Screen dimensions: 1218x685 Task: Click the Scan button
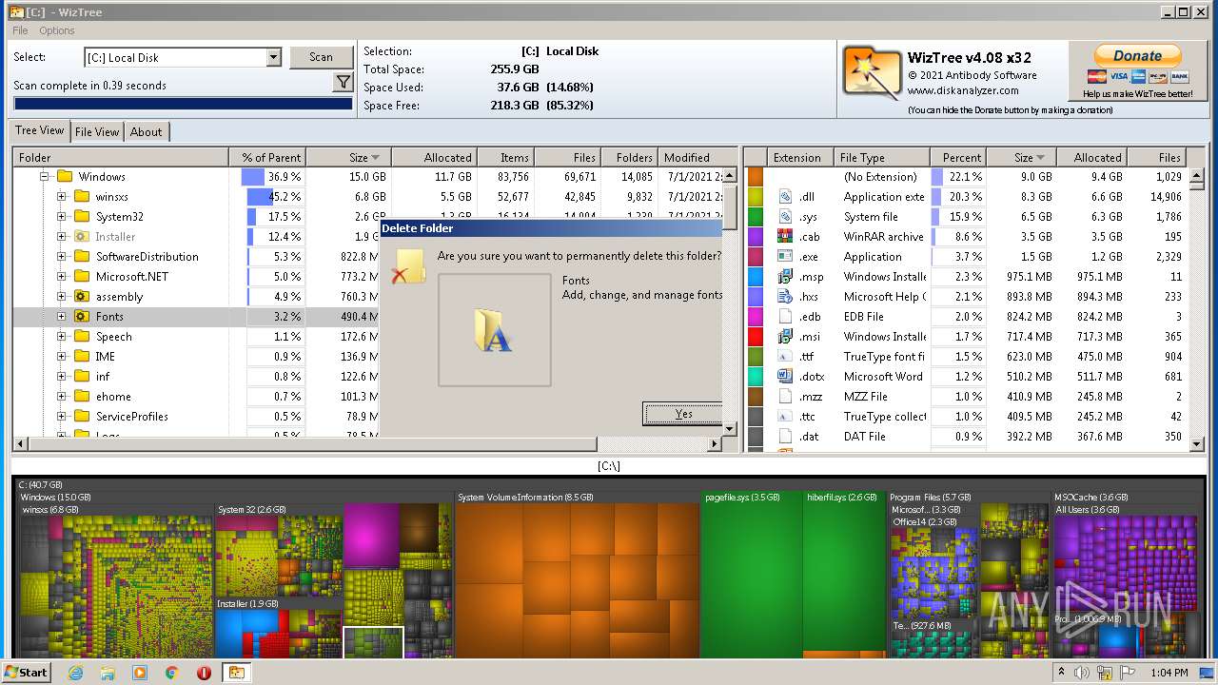pos(321,57)
